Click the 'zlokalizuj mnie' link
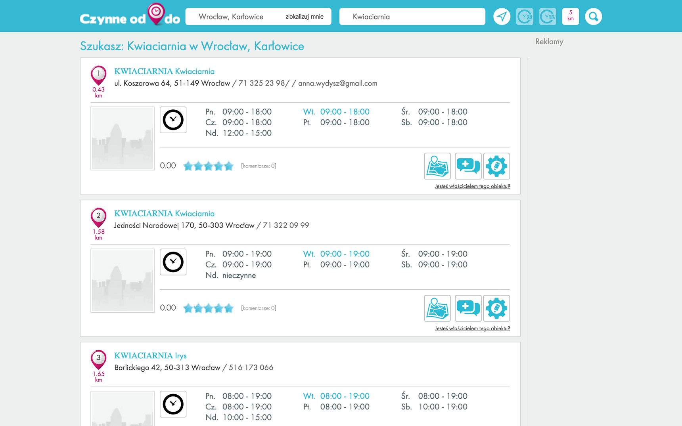This screenshot has width=682, height=426. point(305,17)
